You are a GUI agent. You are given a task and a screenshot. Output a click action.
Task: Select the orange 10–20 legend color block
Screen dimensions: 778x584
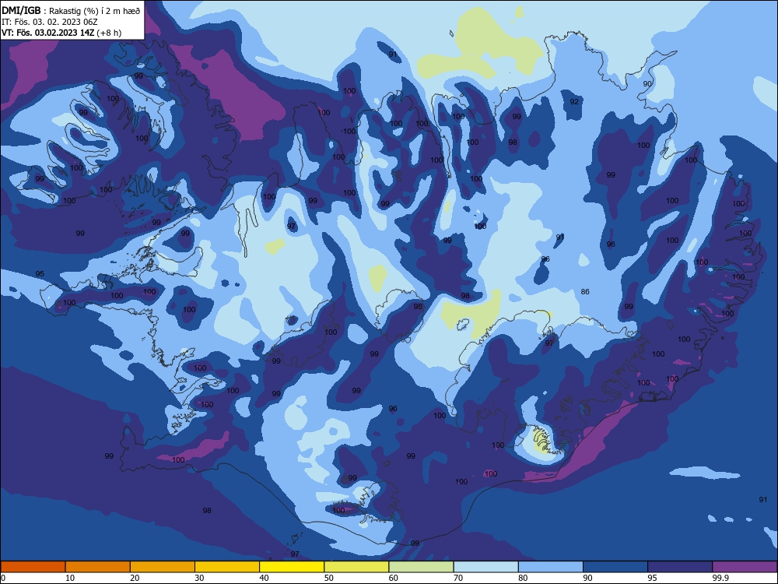(98, 567)
